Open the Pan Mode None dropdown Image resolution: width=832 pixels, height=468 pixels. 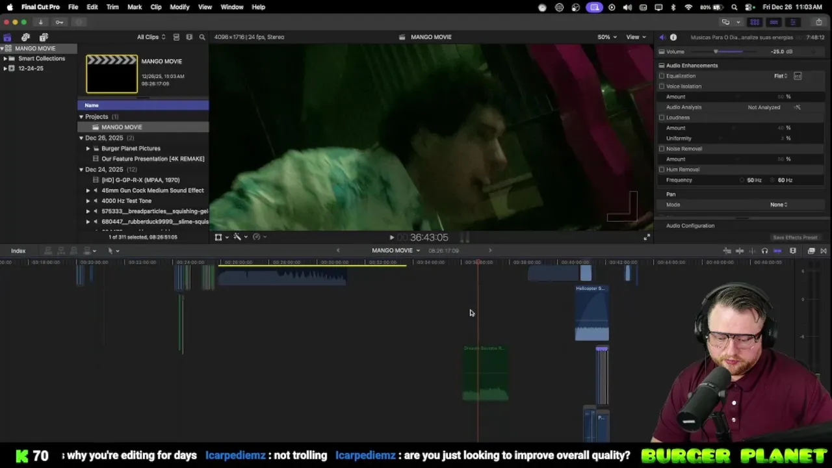click(779, 205)
